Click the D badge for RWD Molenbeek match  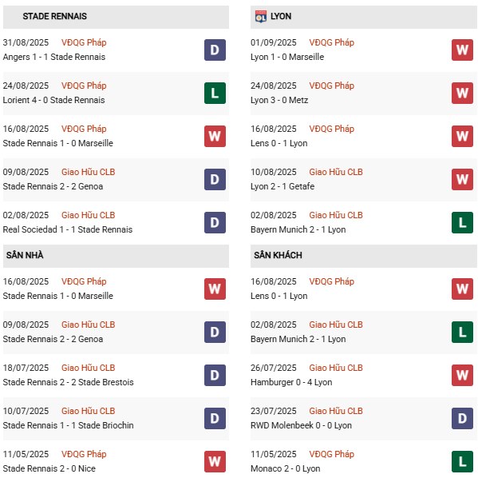[462, 418]
